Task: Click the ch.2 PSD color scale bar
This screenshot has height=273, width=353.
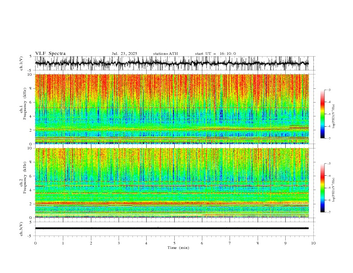Action: click(322, 188)
